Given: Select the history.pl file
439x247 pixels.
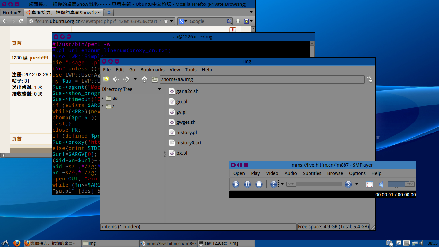Looking at the screenshot, I should (183, 133).
